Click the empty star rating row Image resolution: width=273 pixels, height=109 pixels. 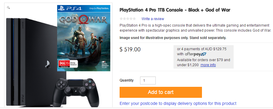[128, 19]
